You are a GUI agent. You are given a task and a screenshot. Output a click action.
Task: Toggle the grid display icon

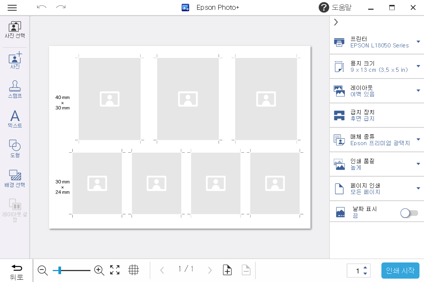[133, 270]
